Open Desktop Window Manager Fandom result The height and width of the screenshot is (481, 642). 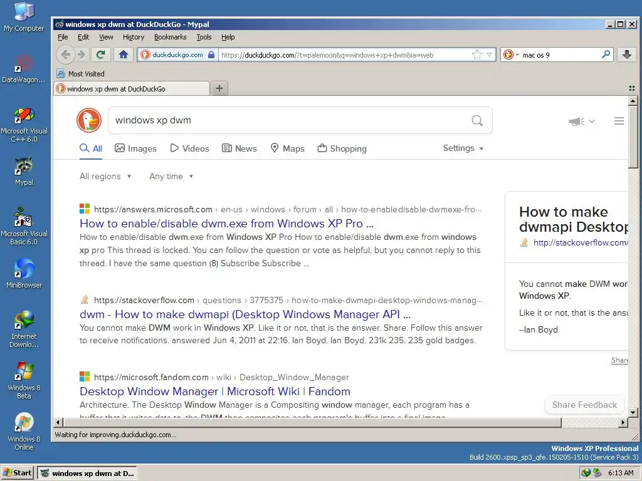pos(215,391)
